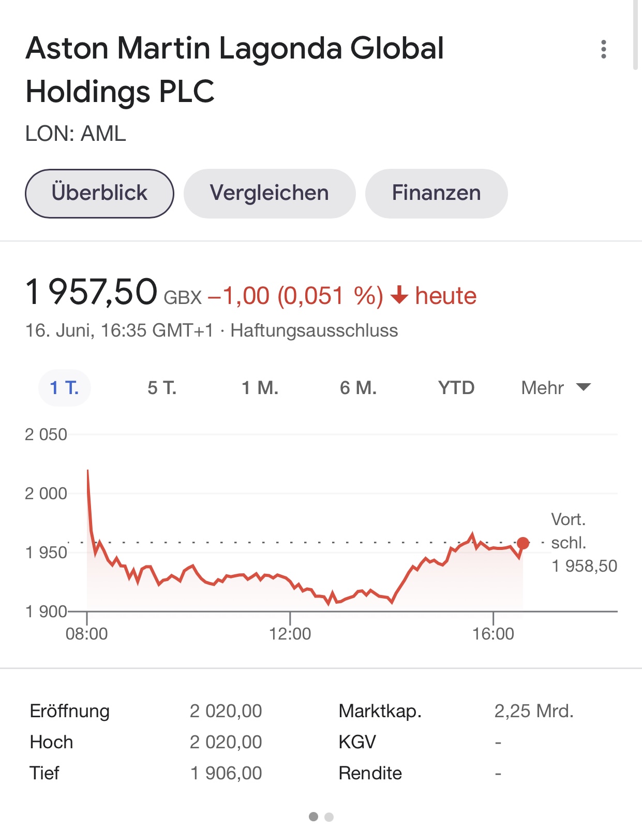The width and height of the screenshot is (642, 827).
Task: Click the Marktkap. value 2,25 Mrd.
Action: 534,711
